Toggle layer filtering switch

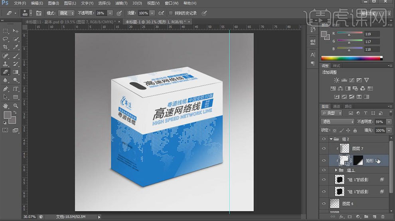[391, 113]
